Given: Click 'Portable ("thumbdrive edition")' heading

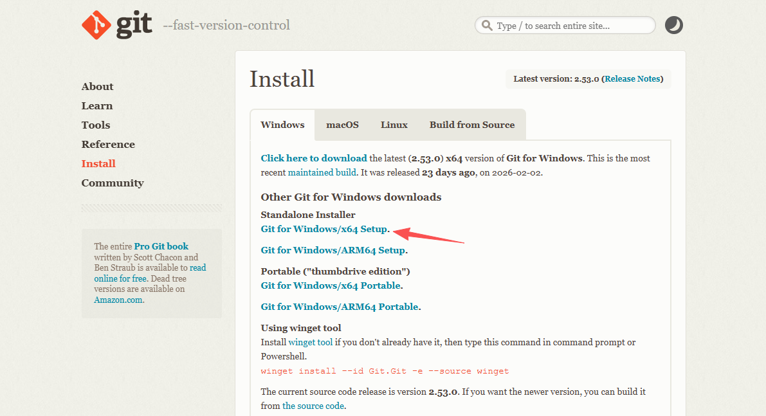Looking at the screenshot, I should (x=335, y=271).
